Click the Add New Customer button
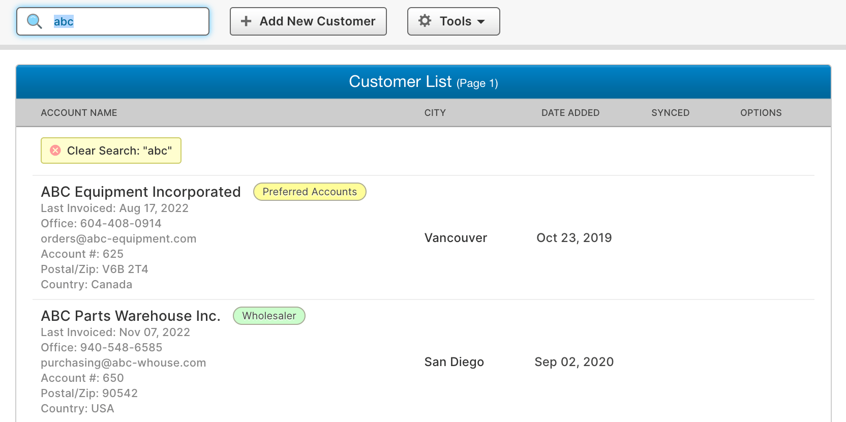Image resolution: width=846 pixels, height=422 pixels. [x=308, y=21]
